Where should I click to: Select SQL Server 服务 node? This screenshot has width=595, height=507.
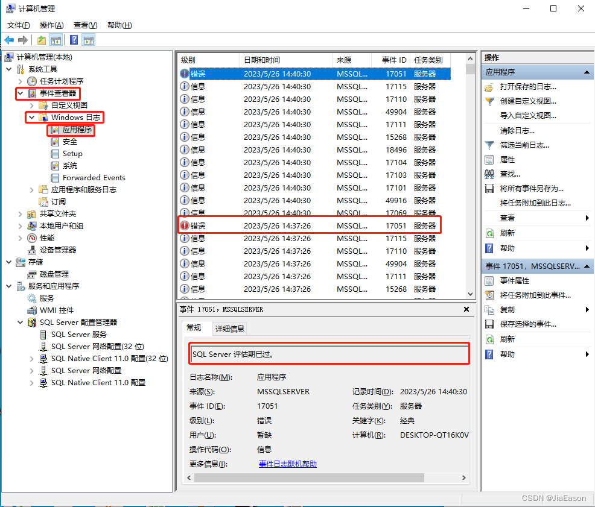79,335
